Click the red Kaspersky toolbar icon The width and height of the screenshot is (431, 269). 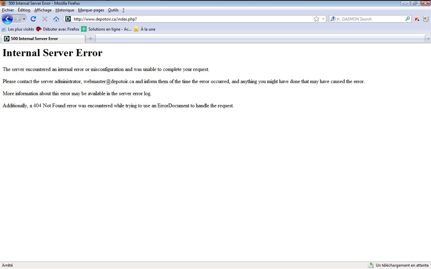click(x=417, y=19)
